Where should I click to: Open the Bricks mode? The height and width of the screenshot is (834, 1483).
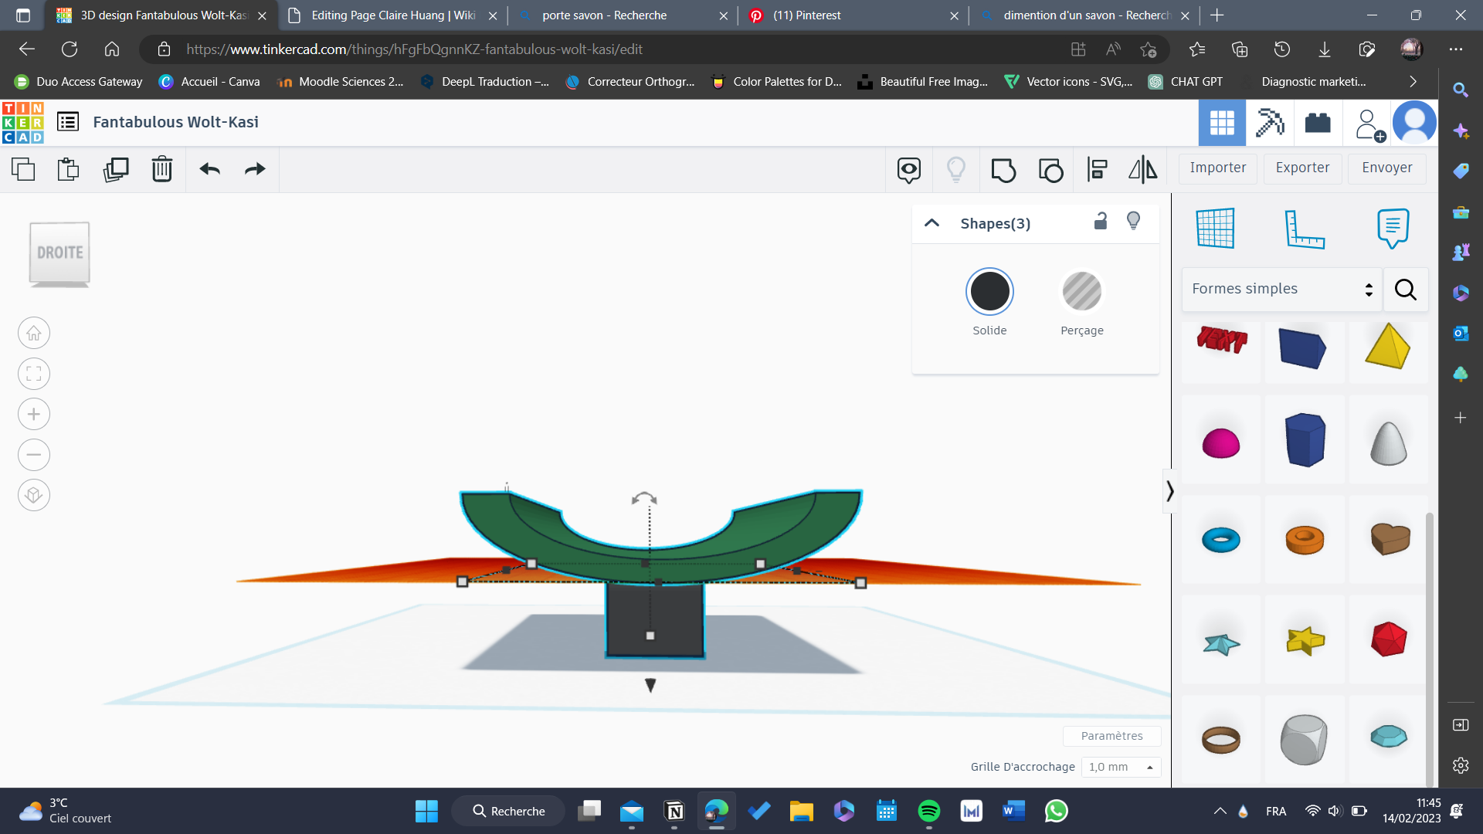1318,122
